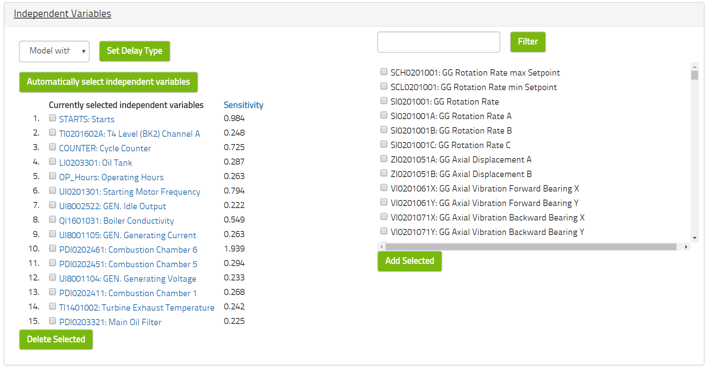This screenshot has width=709, height=369.
Task: Check VI0201061X Axial Vibration Forward Bearing X
Action: click(384, 188)
